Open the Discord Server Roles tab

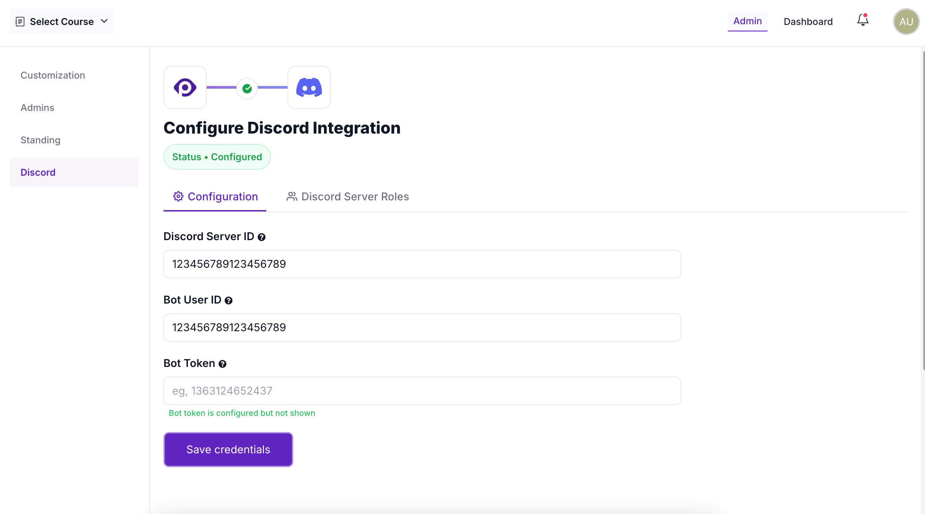pos(347,197)
